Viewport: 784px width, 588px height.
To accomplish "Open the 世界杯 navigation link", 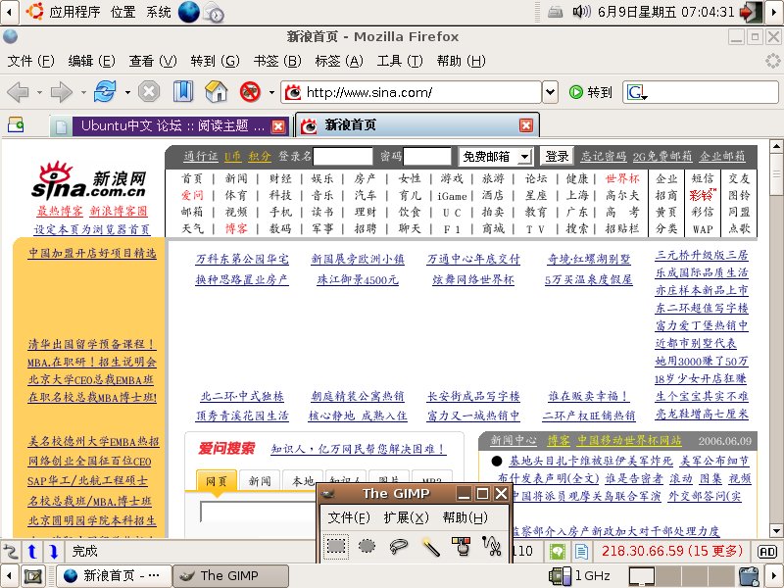I will point(622,178).
